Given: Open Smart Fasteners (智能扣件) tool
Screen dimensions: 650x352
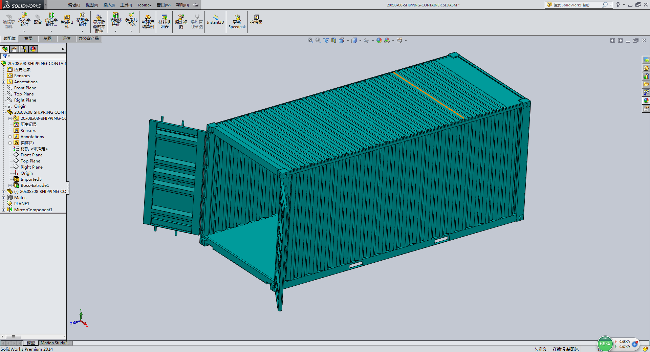Looking at the screenshot, I should [x=67, y=22].
